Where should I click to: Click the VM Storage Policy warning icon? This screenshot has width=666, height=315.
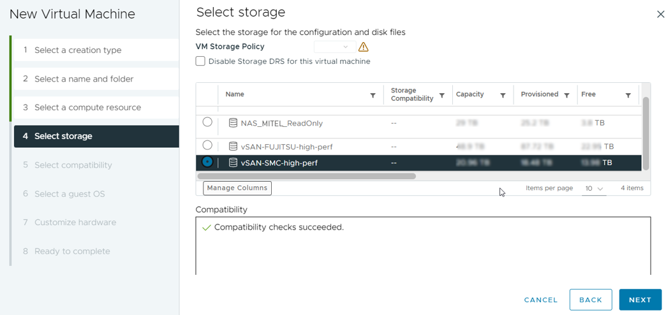(363, 47)
